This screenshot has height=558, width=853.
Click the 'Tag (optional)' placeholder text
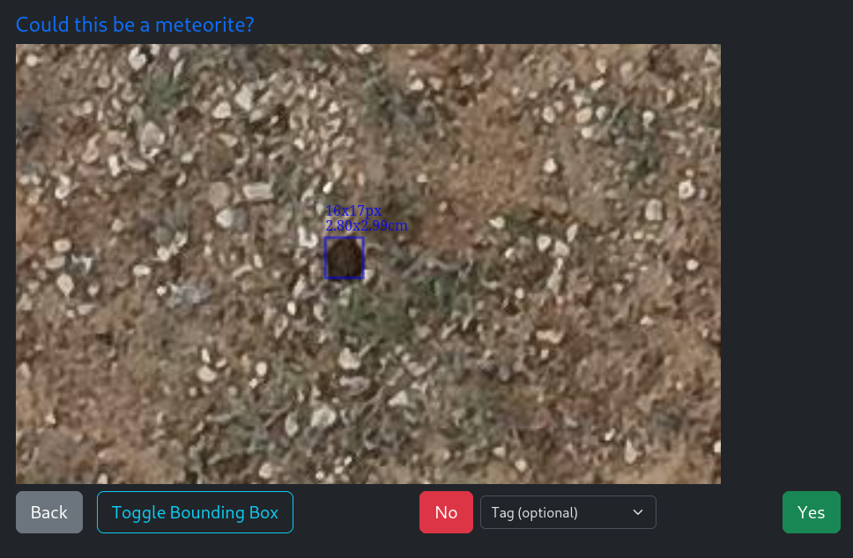pos(534,512)
